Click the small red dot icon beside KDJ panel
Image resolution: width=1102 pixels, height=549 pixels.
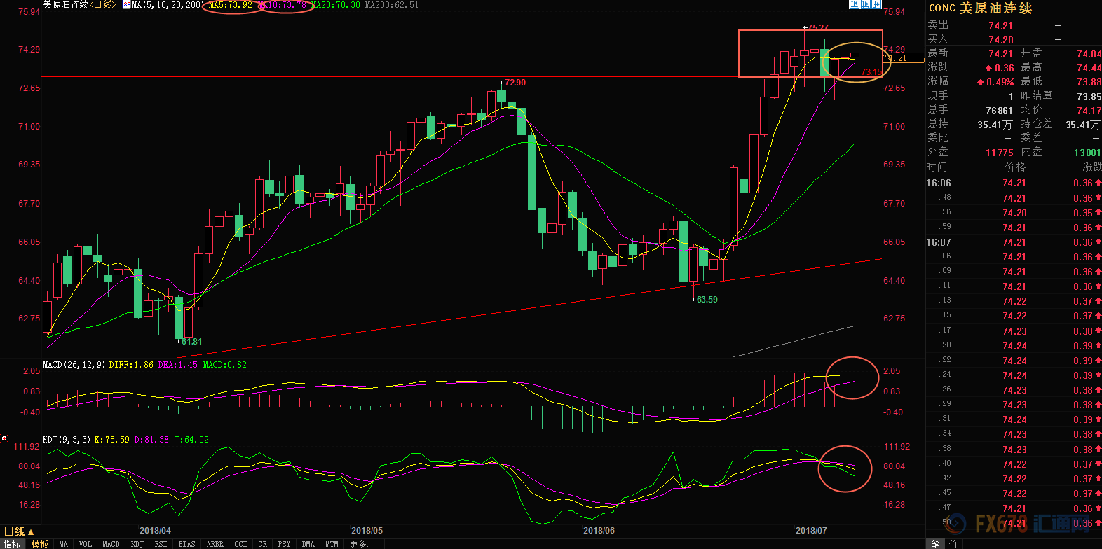tap(4, 439)
